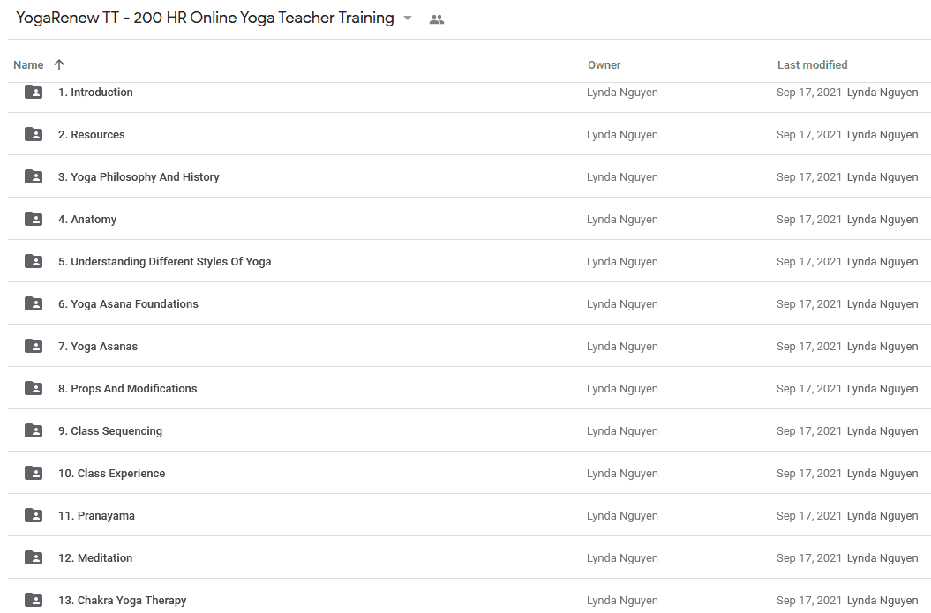
Task: Click owner Lynda Nguyen in 4. Anatomy row
Action: 622,219
